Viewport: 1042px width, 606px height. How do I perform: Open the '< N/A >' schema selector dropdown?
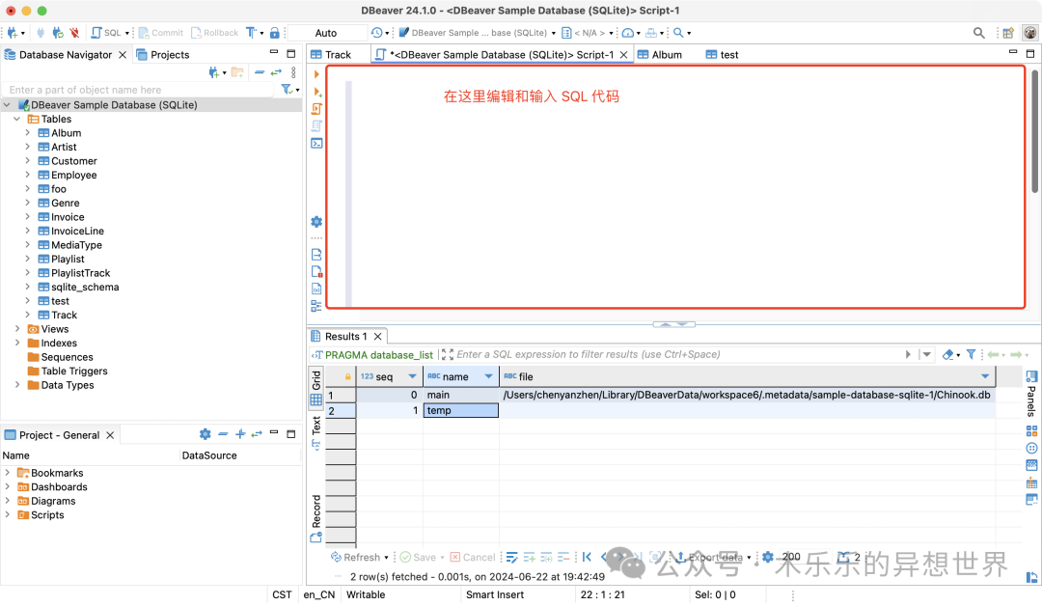point(588,33)
